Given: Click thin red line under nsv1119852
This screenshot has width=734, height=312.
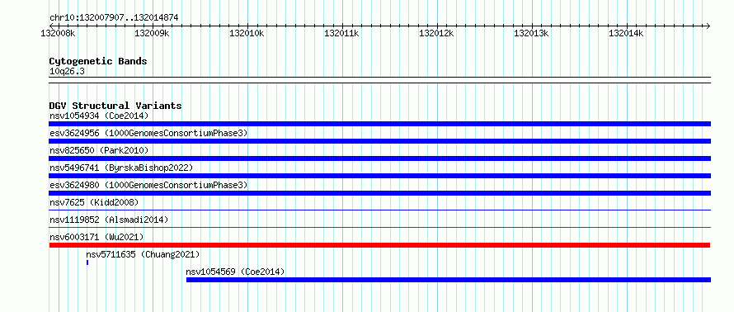Looking at the screenshot, I should point(379,228).
